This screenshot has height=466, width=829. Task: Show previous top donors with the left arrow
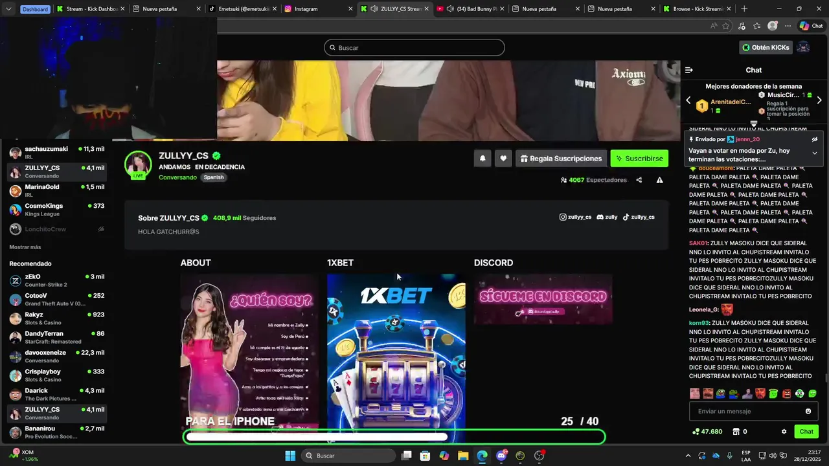688,100
